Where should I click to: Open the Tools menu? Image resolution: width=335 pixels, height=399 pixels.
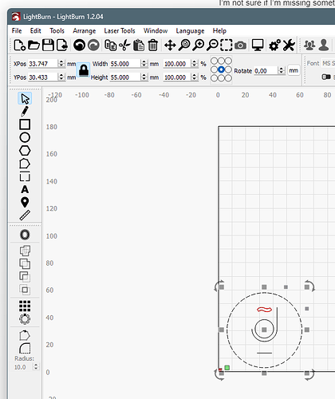pyautogui.click(x=57, y=31)
